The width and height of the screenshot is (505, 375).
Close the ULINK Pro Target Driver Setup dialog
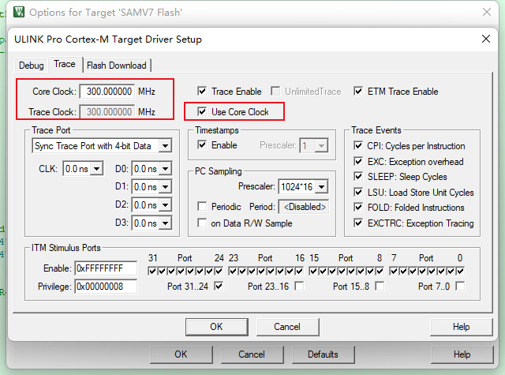486,39
